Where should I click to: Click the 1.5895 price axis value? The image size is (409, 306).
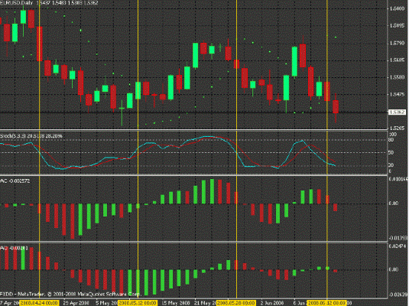pos(397,25)
